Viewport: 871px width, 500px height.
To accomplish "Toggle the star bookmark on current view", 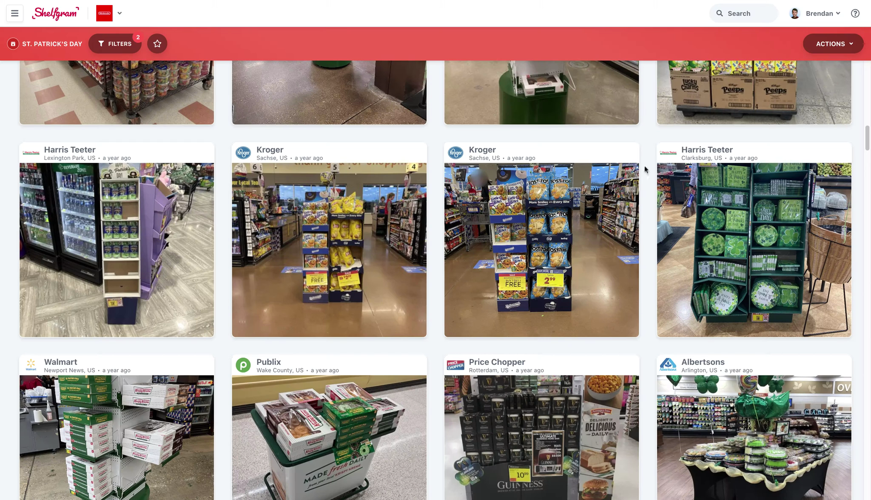I will pos(157,44).
